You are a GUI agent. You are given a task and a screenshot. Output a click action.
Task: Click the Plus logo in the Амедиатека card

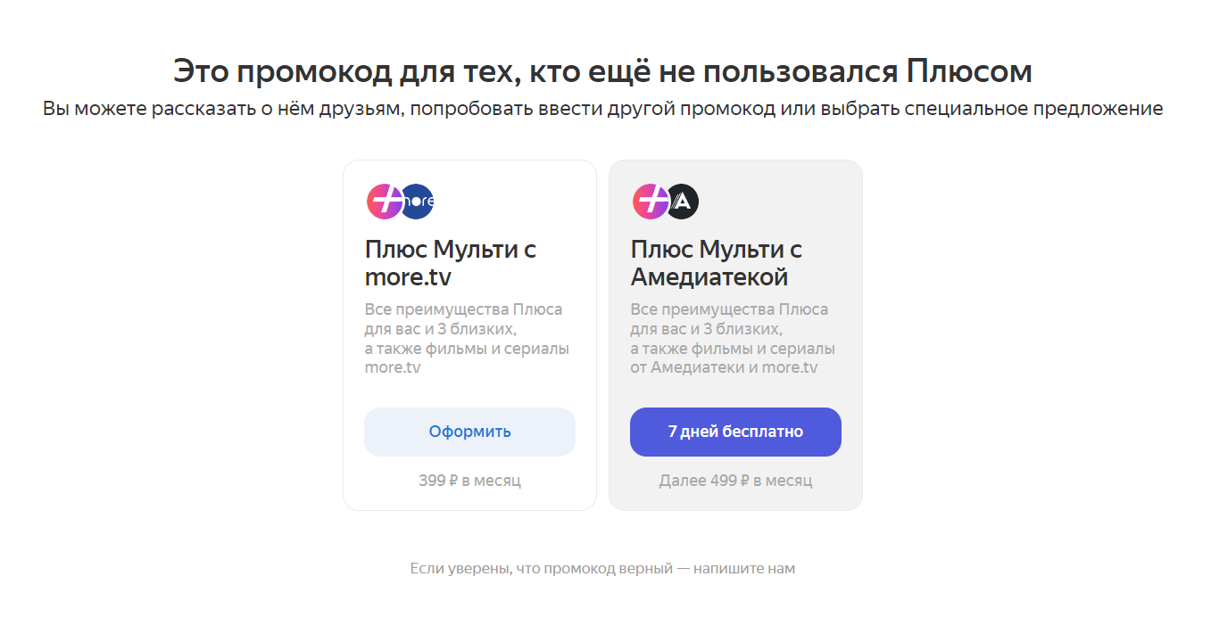(x=651, y=202)
